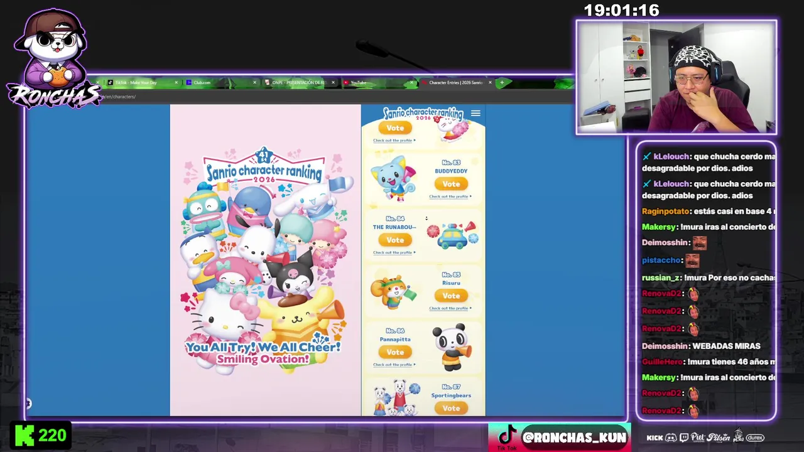Click the Discord icon in sponsor bar
This screenshot has height=452, width=804.
(671, 438)
